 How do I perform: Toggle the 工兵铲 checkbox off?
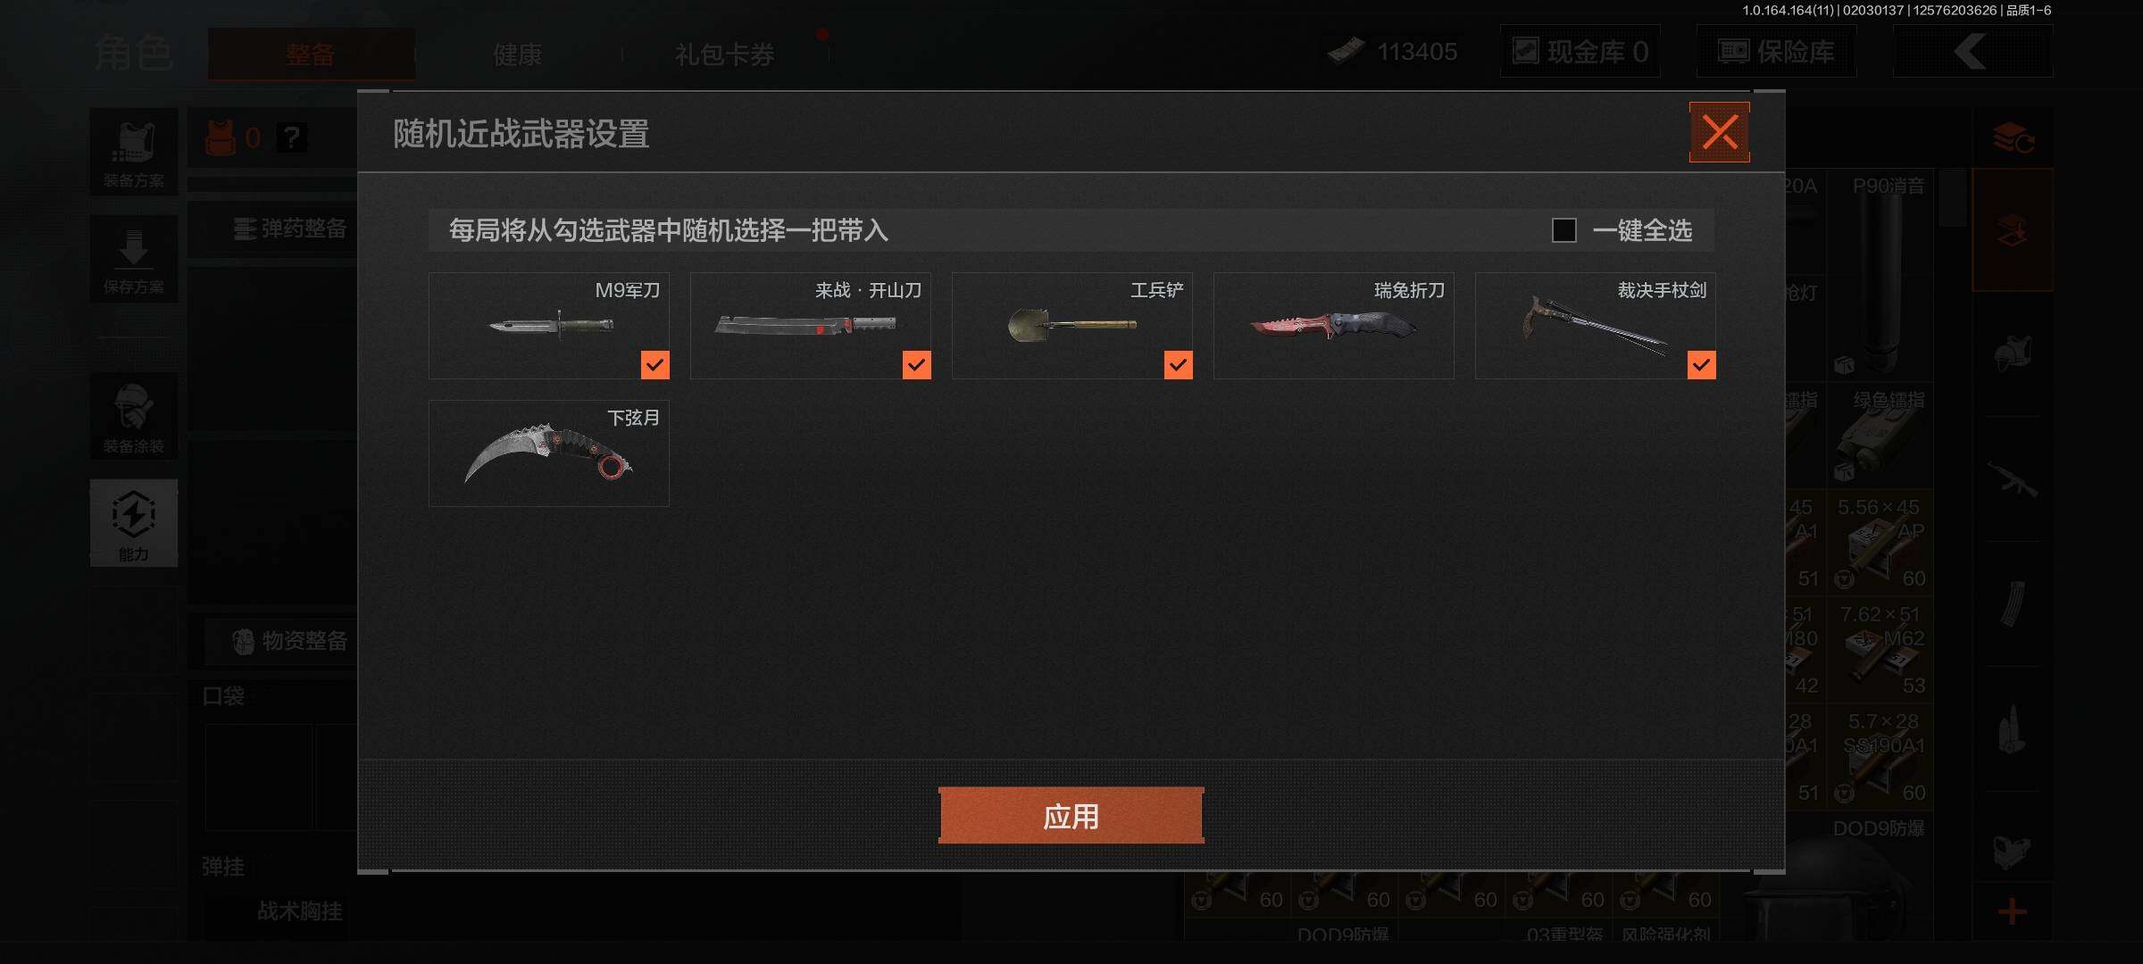pos(1178,364)
